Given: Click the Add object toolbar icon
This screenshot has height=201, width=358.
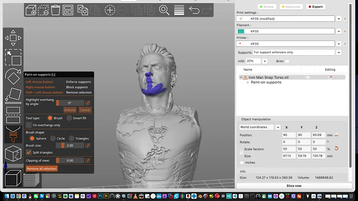Looking at the screenshot, I should tap(31, 10).
